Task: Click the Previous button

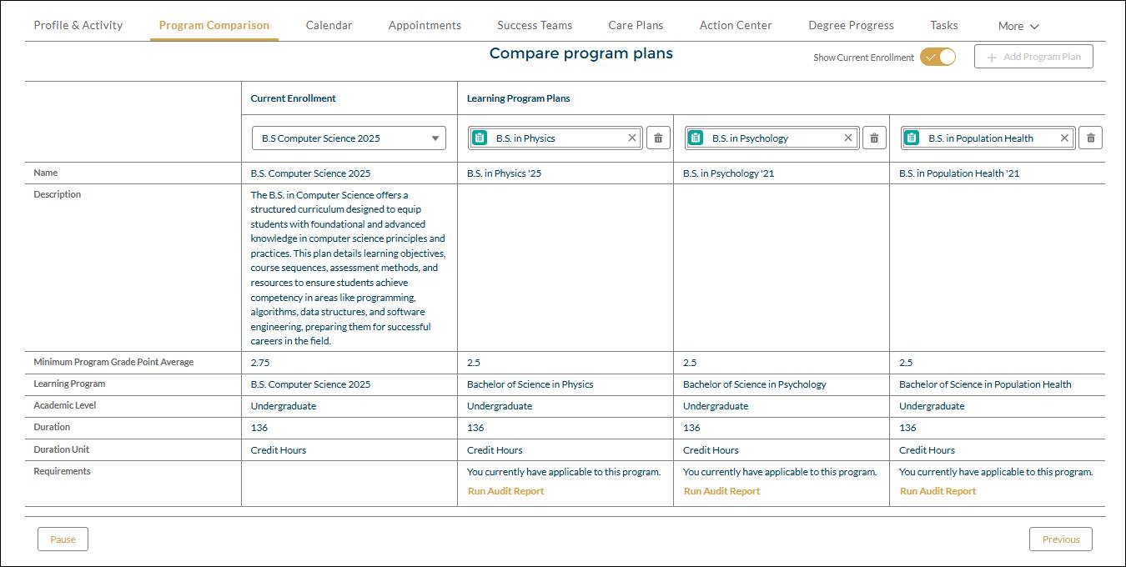Action: click(1061, 539)
